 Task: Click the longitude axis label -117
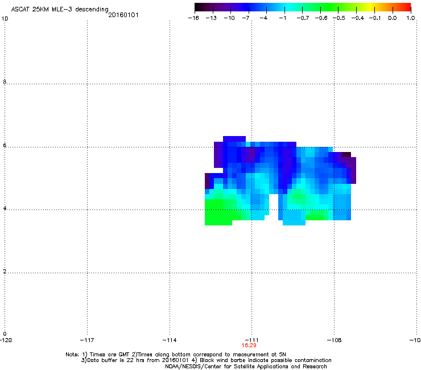tap(87, 340)
